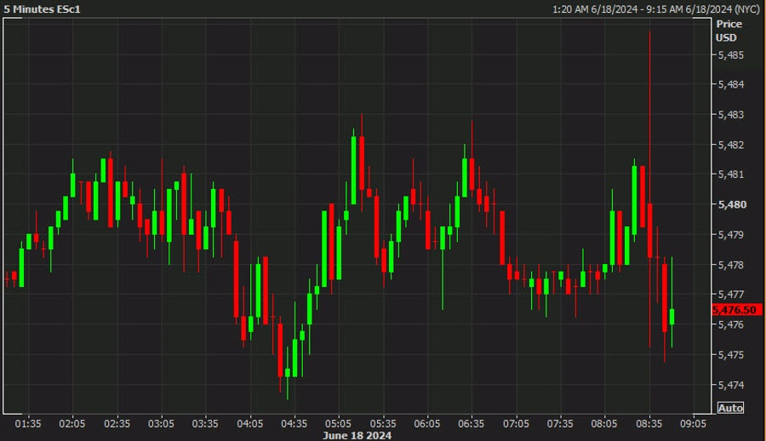Viewport: 766px width, 441px height.
Task: Click the 5,481 price axis label
Action: coord(731,175)
